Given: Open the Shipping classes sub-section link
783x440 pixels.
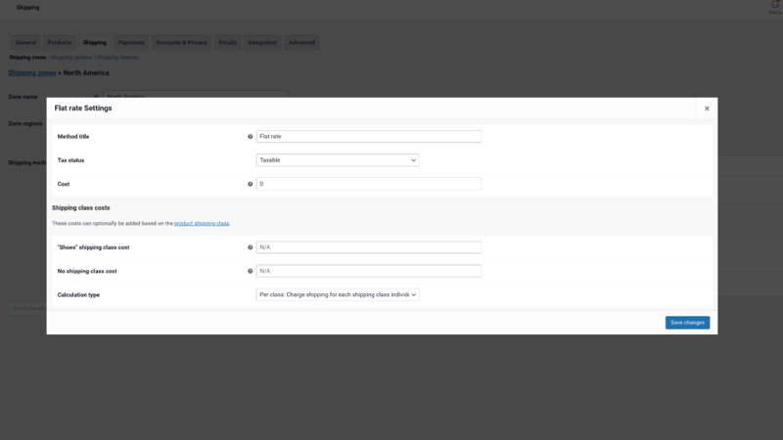Looking at the screenshot, I should tap(117, 58).
